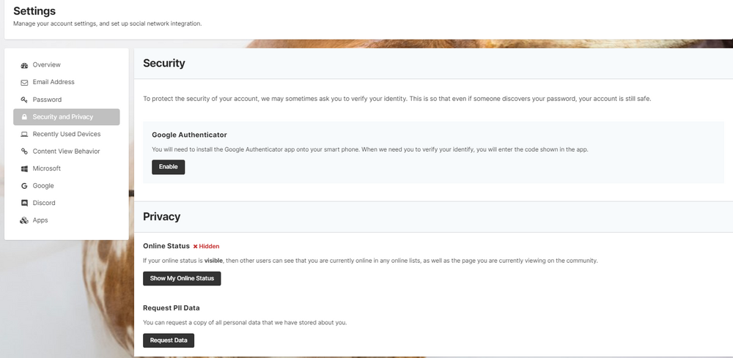Viewport: 733px width, 358px height.
Task: Click the red Hidden status indicator
Action: coord(206,247)
